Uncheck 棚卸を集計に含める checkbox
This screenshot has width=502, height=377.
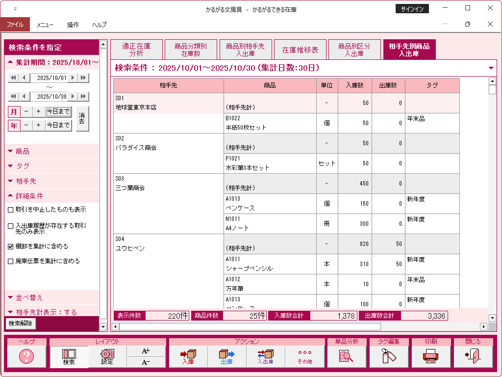coord(11,246)
